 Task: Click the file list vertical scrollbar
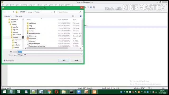82,32
